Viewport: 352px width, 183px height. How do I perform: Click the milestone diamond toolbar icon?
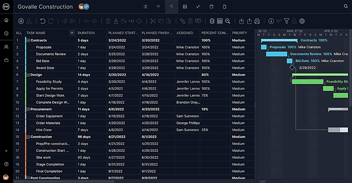tap(139, 22)
